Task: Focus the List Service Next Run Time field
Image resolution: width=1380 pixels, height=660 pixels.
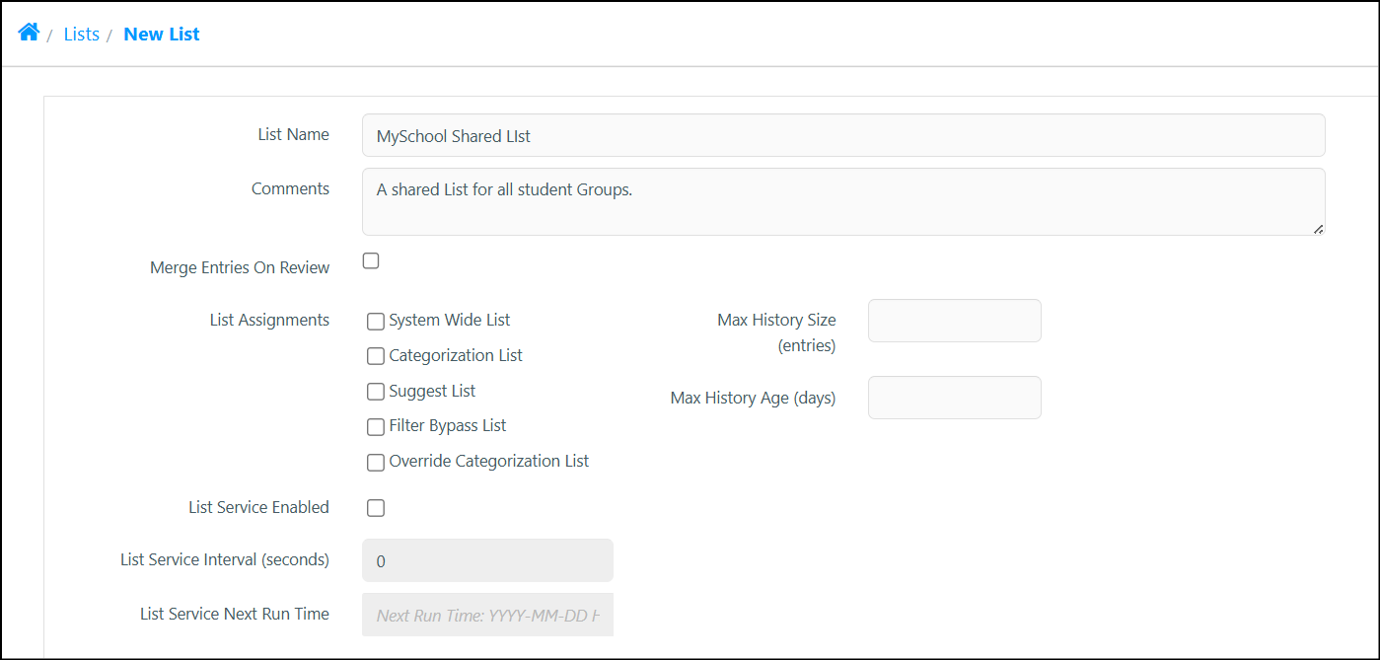Action: (487, 615)
